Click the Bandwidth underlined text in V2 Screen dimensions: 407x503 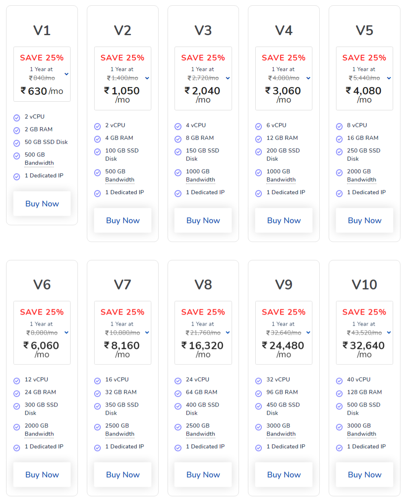(120, 180)
